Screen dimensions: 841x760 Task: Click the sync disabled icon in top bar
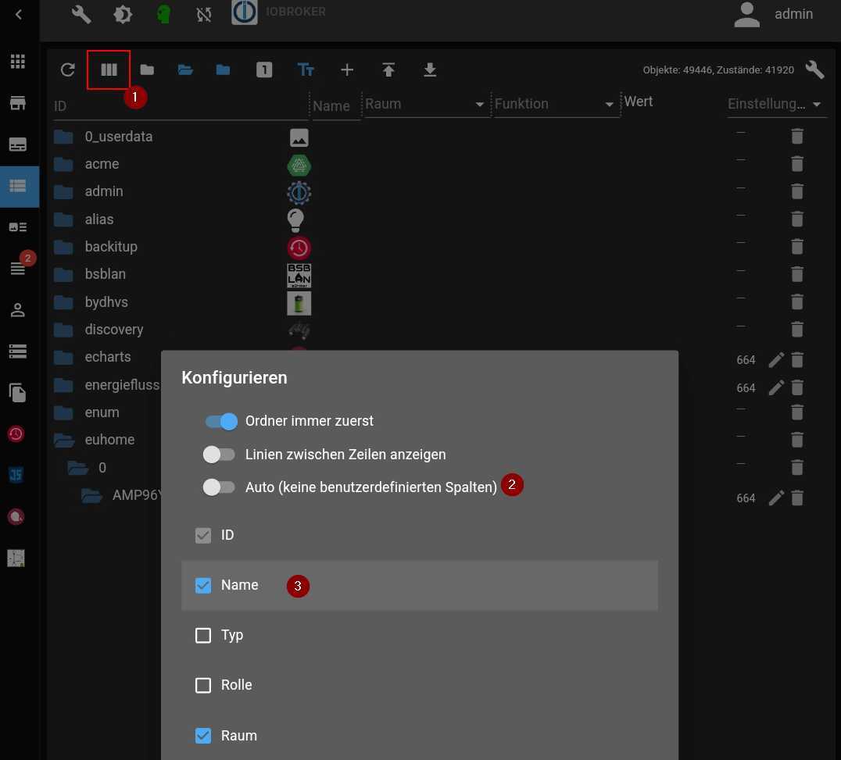pyautogui.click(x=204, y=14)
